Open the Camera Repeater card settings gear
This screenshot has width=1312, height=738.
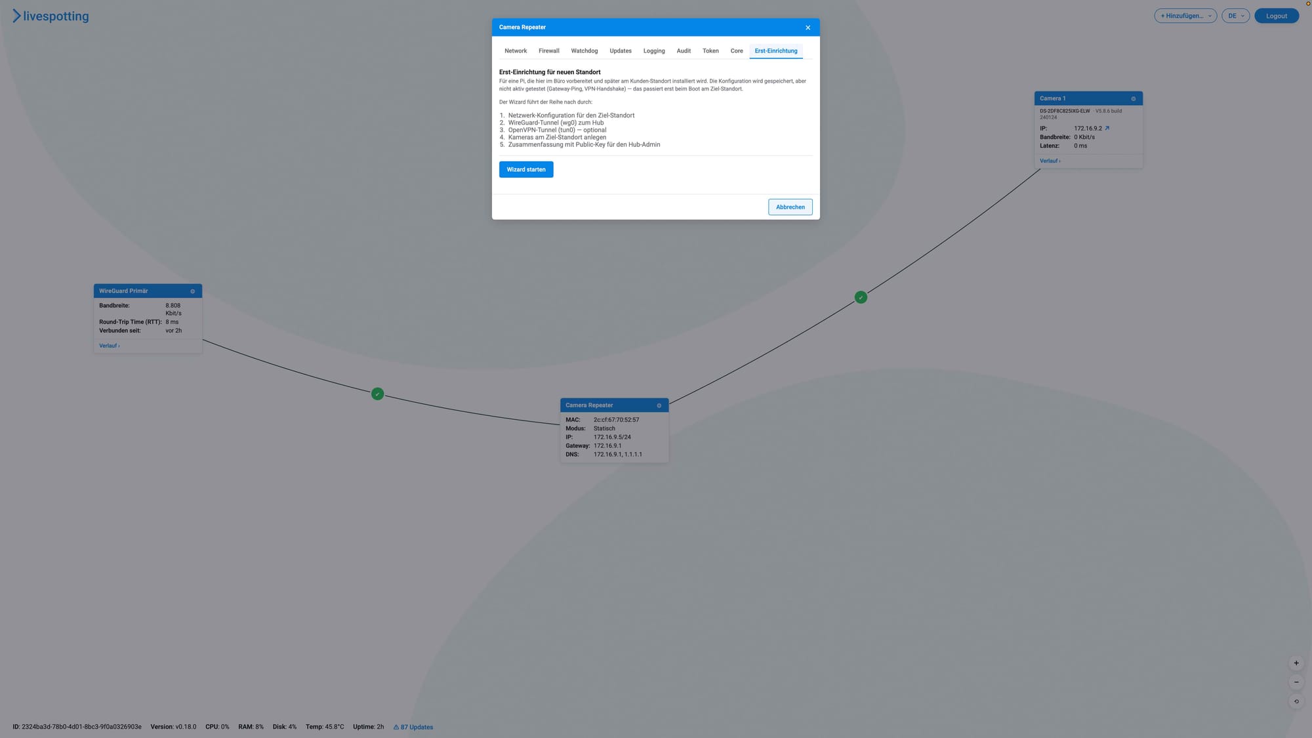coord(659,405)
